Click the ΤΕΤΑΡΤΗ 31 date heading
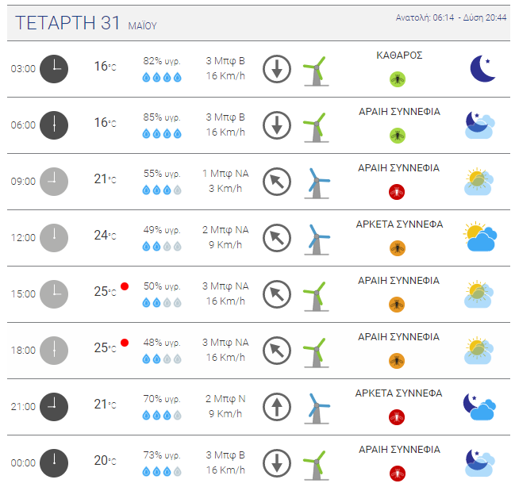 tap(67, 23)
